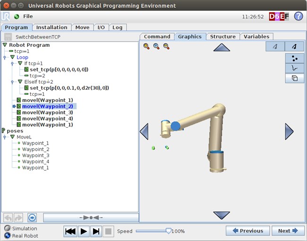Switch to the Move tab
This screenshot has width=307, height=241.
pos(82,27)
